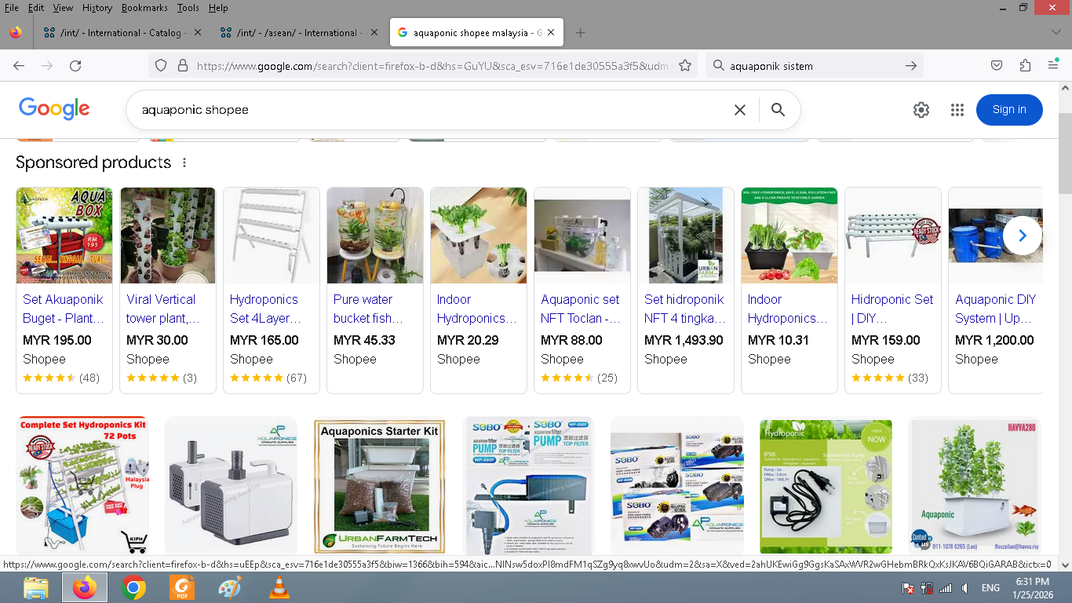This screenshot has width=1072, height=603.
Task: Open Set hidroponik NFT 4 tingkat listing
Action: (686, 309)
